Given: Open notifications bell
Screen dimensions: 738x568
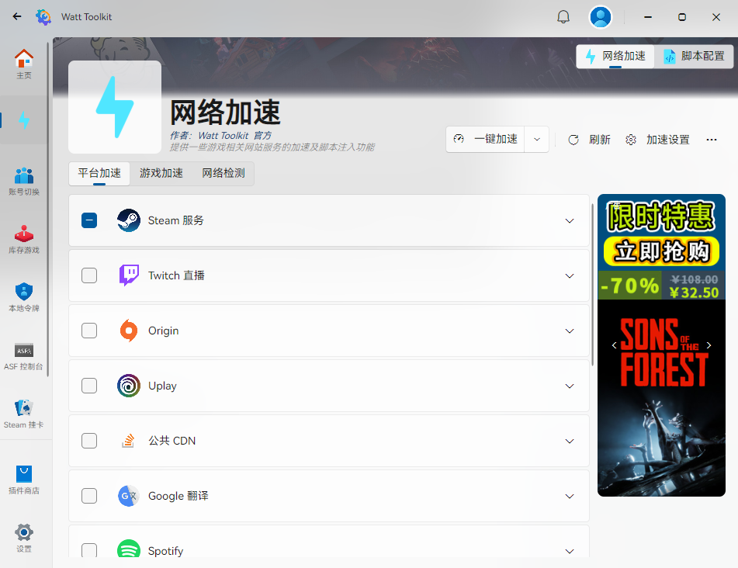Looking at the screenshot, I should pyautogui.click(x=563, y=17).
